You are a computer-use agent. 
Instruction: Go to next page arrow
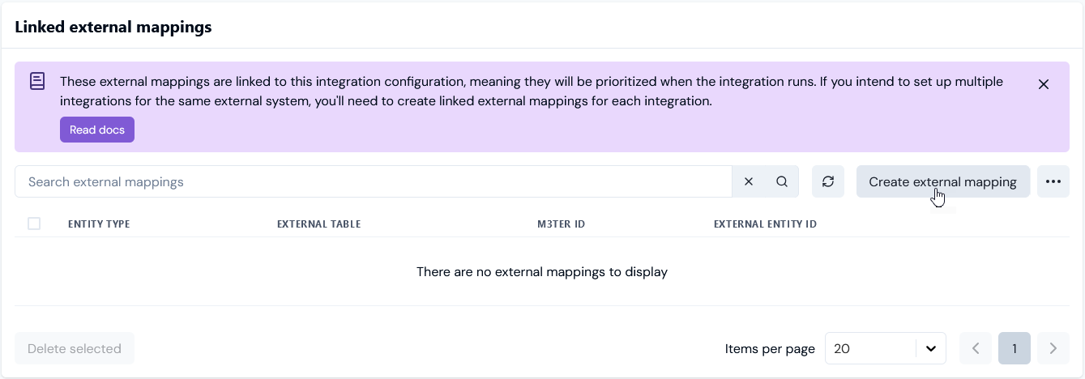(x=1053, y=348)
